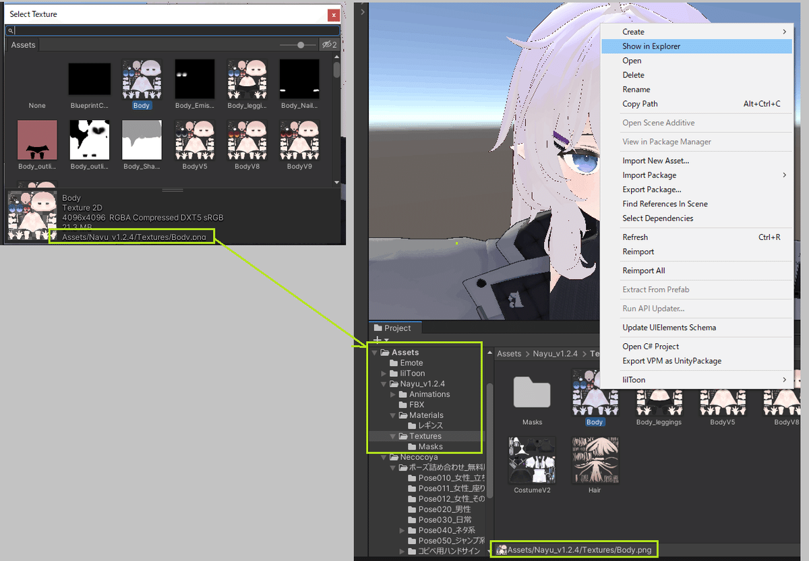Open the Create submenu

pyautogui.click(x=696, y=32)
